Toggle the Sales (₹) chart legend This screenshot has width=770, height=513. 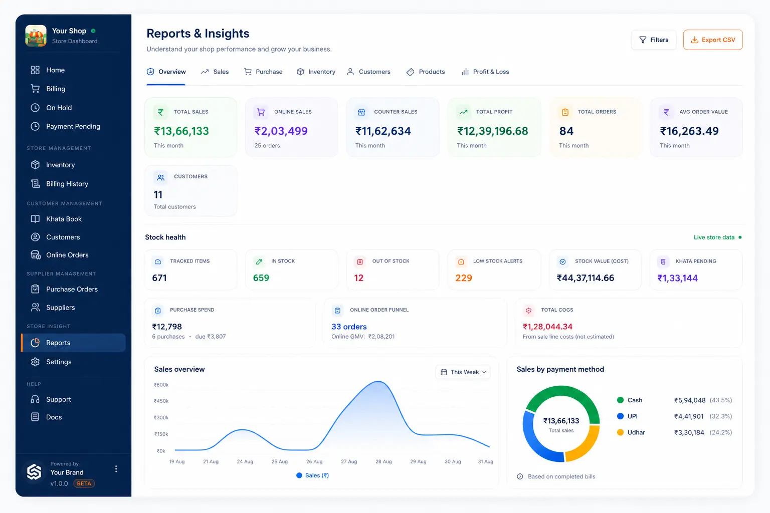pyautogui.click(x=313, y=475)
